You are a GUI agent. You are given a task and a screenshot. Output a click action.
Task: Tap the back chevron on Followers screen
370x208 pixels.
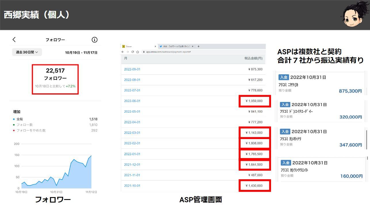[14, 40]
